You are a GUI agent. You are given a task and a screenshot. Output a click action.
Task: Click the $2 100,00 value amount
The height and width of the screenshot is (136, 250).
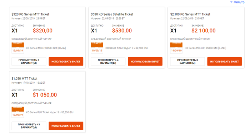pyautogui.click(x=204, y=31)
